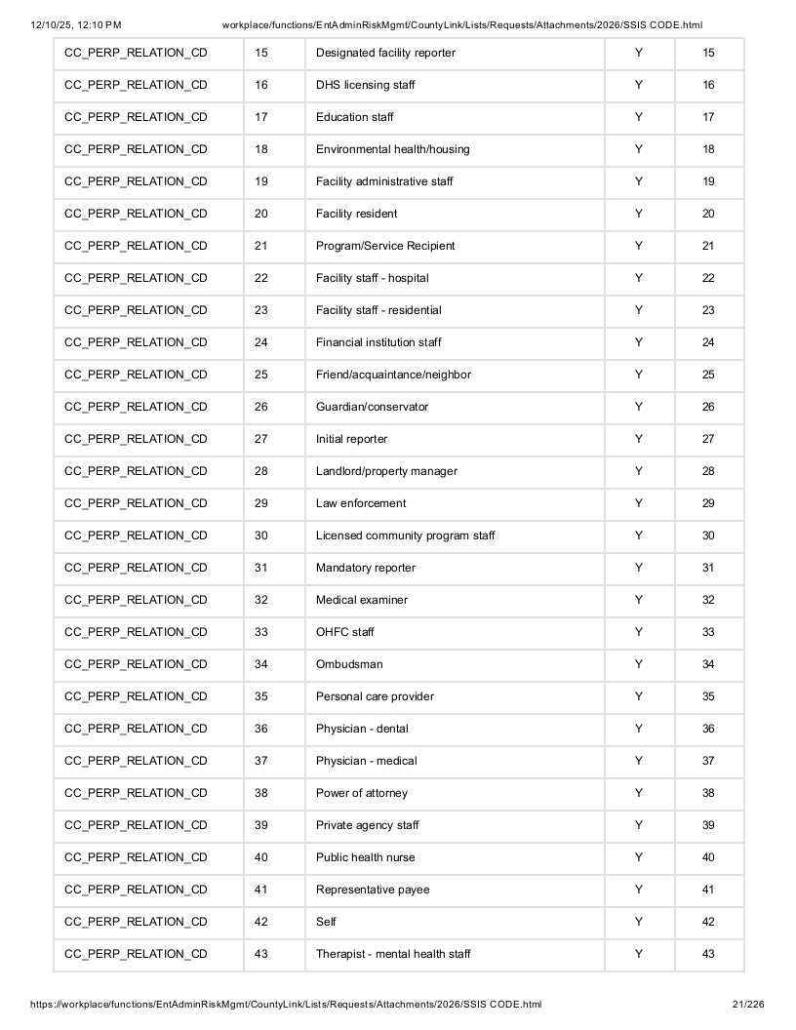
Task: Click the 'Program/Service Recipient' cell
Action: pyautogui.click(x=455, y=246)
